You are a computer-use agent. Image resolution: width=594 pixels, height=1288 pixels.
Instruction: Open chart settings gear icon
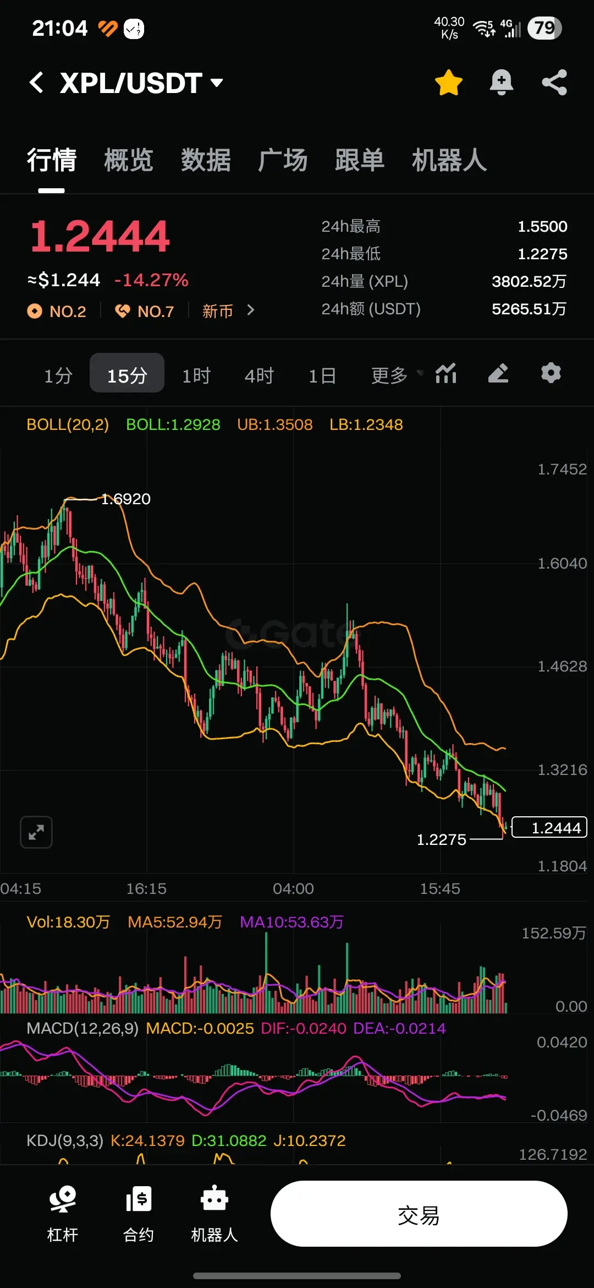point(551,373)
